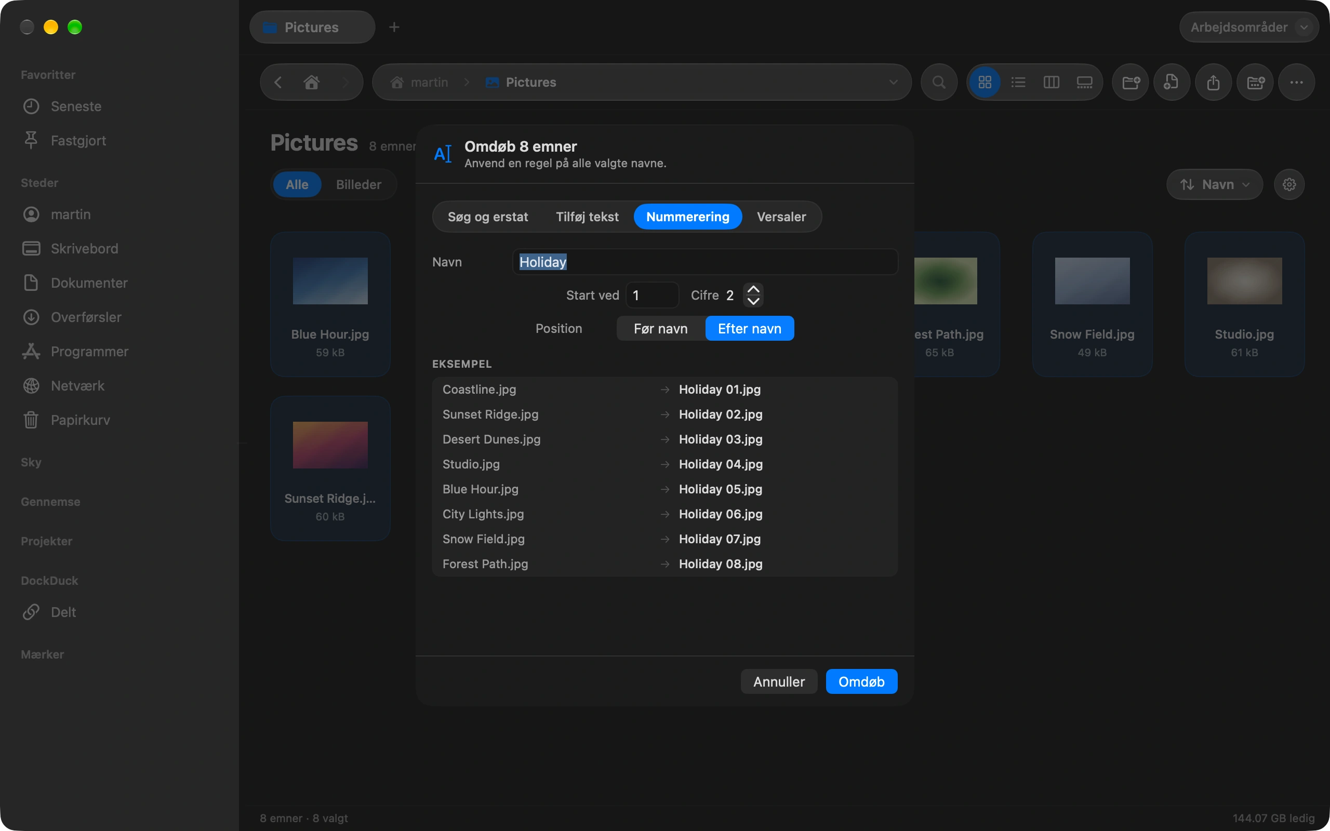1330x831 pixels.
Task: Click martin in the path bar
Action: pyautogui.click(x=419, y=83)
